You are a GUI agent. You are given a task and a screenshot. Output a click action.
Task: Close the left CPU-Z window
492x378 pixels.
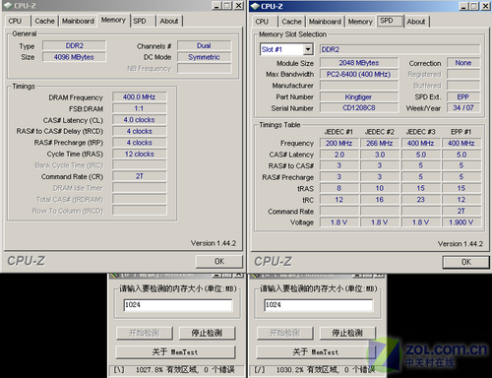pyautogui.click(x=239, y=6)
